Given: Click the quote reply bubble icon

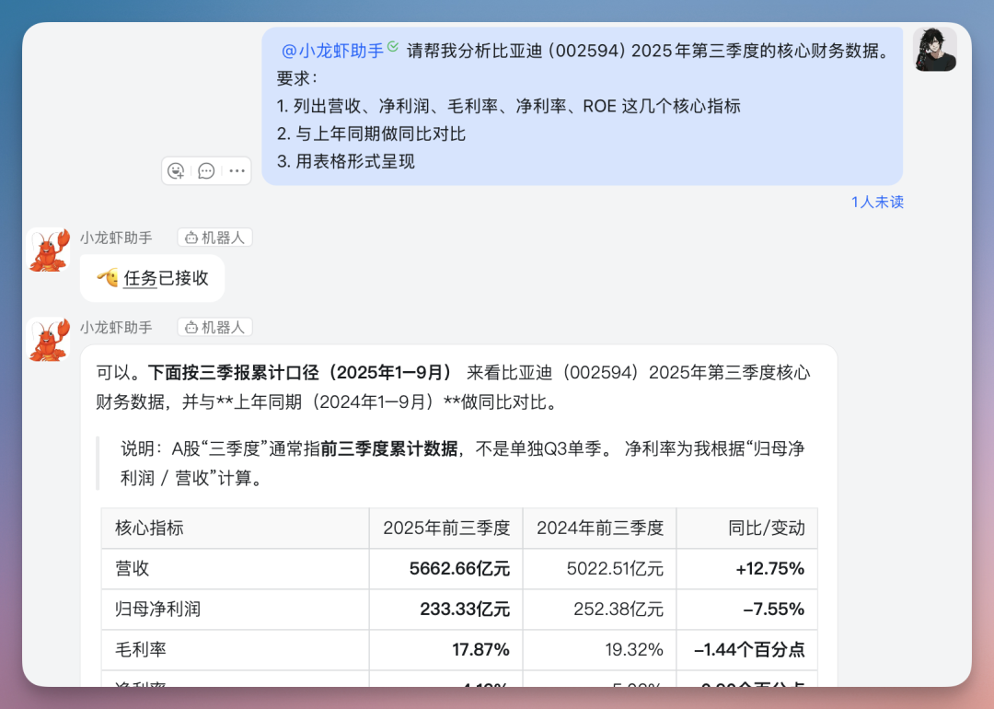Looking at the screenshot, I should 206,170.
